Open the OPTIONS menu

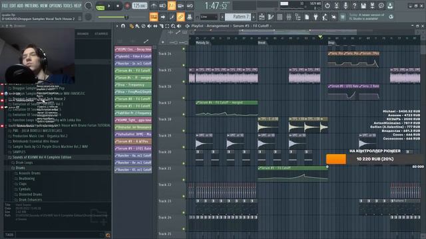(x=56, y=5)
